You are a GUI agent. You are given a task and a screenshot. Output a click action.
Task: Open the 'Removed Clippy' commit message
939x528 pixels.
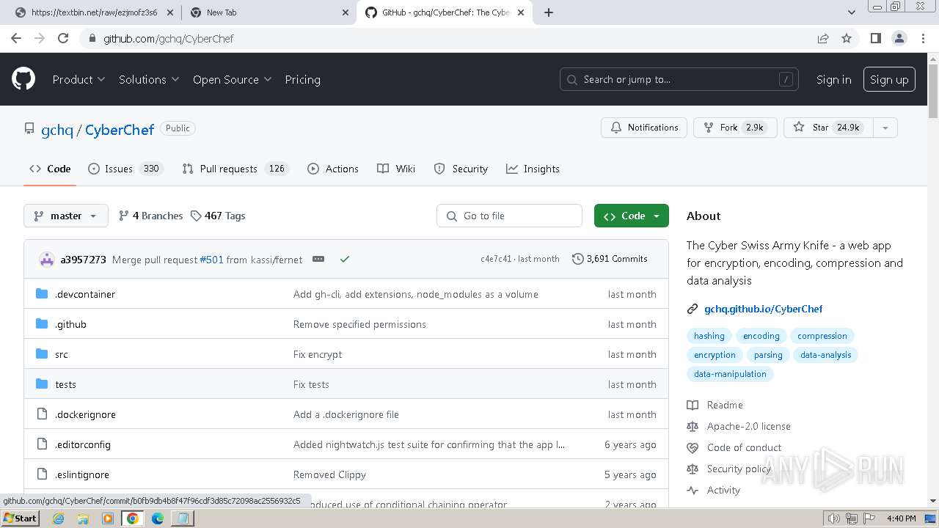pyautogui.click(x=329, y=474)
